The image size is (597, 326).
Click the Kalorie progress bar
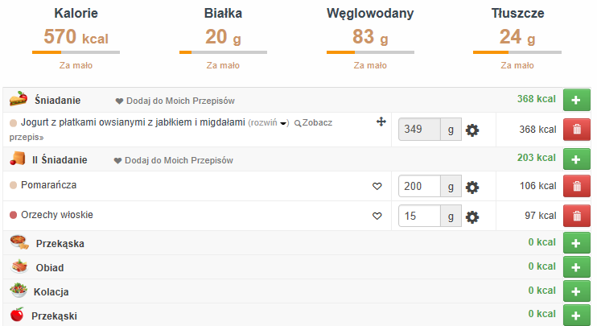coord(76,53)
